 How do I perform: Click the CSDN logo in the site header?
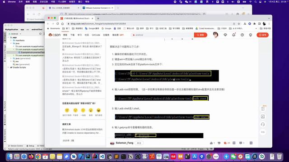(x=54, y=35)
